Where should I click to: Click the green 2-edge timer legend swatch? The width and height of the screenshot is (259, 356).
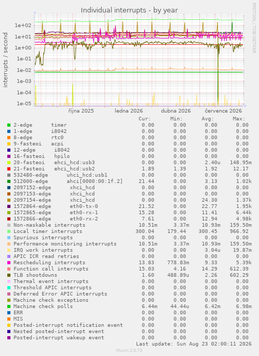(x=9, y=125)
